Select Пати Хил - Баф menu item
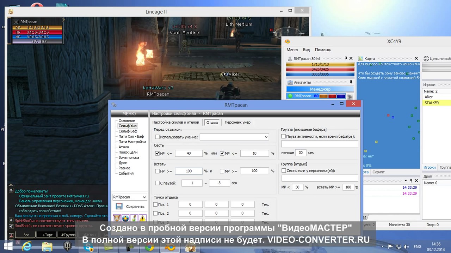 tap(131, 136)
